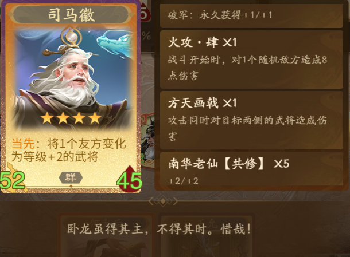The width and height of the screenshot is (350, 257).
Task: Click the card skill description text
Action: (69, 150)
